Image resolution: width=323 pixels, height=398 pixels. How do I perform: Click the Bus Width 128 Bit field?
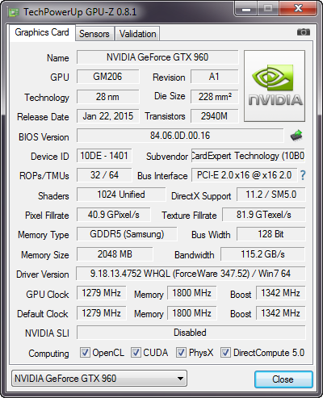[x=271, y=234]
